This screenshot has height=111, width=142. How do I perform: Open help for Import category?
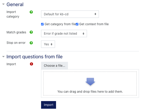pos(31,12)
